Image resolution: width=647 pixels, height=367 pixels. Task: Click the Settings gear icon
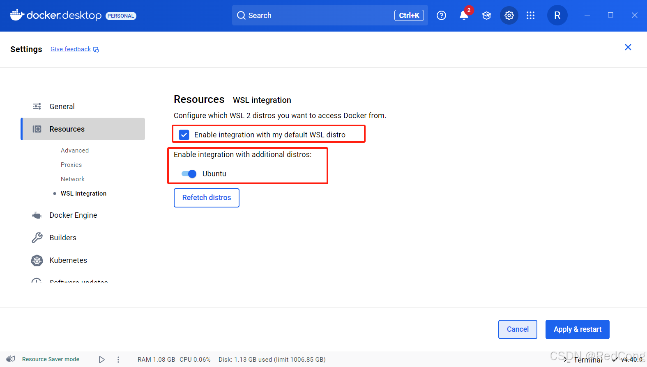pyautogui.click(x=509, y=16)
